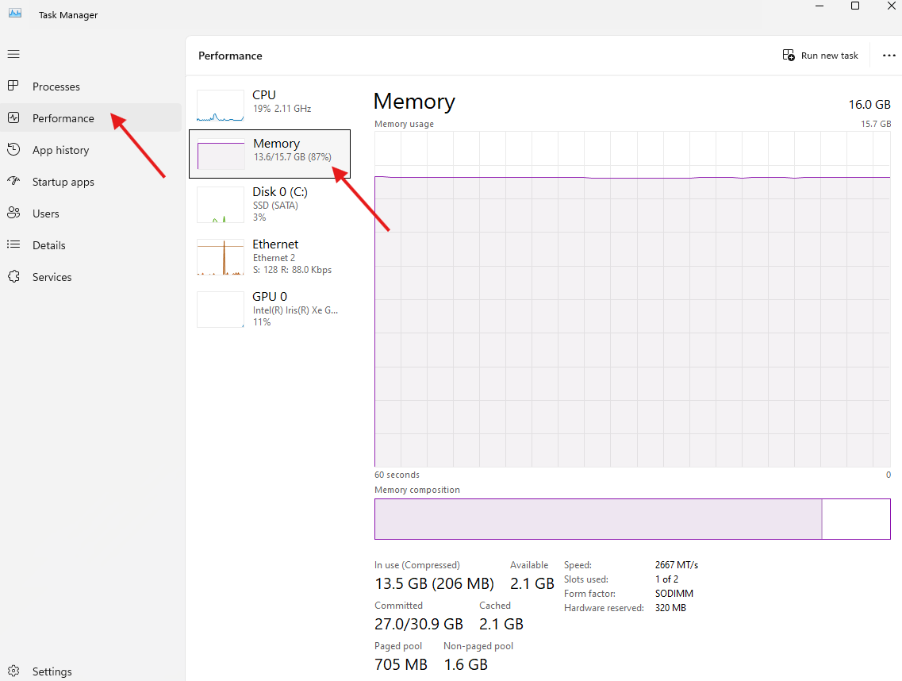Click the Performance heartbeat icon

pyautogui.click(x=13, y=117)
